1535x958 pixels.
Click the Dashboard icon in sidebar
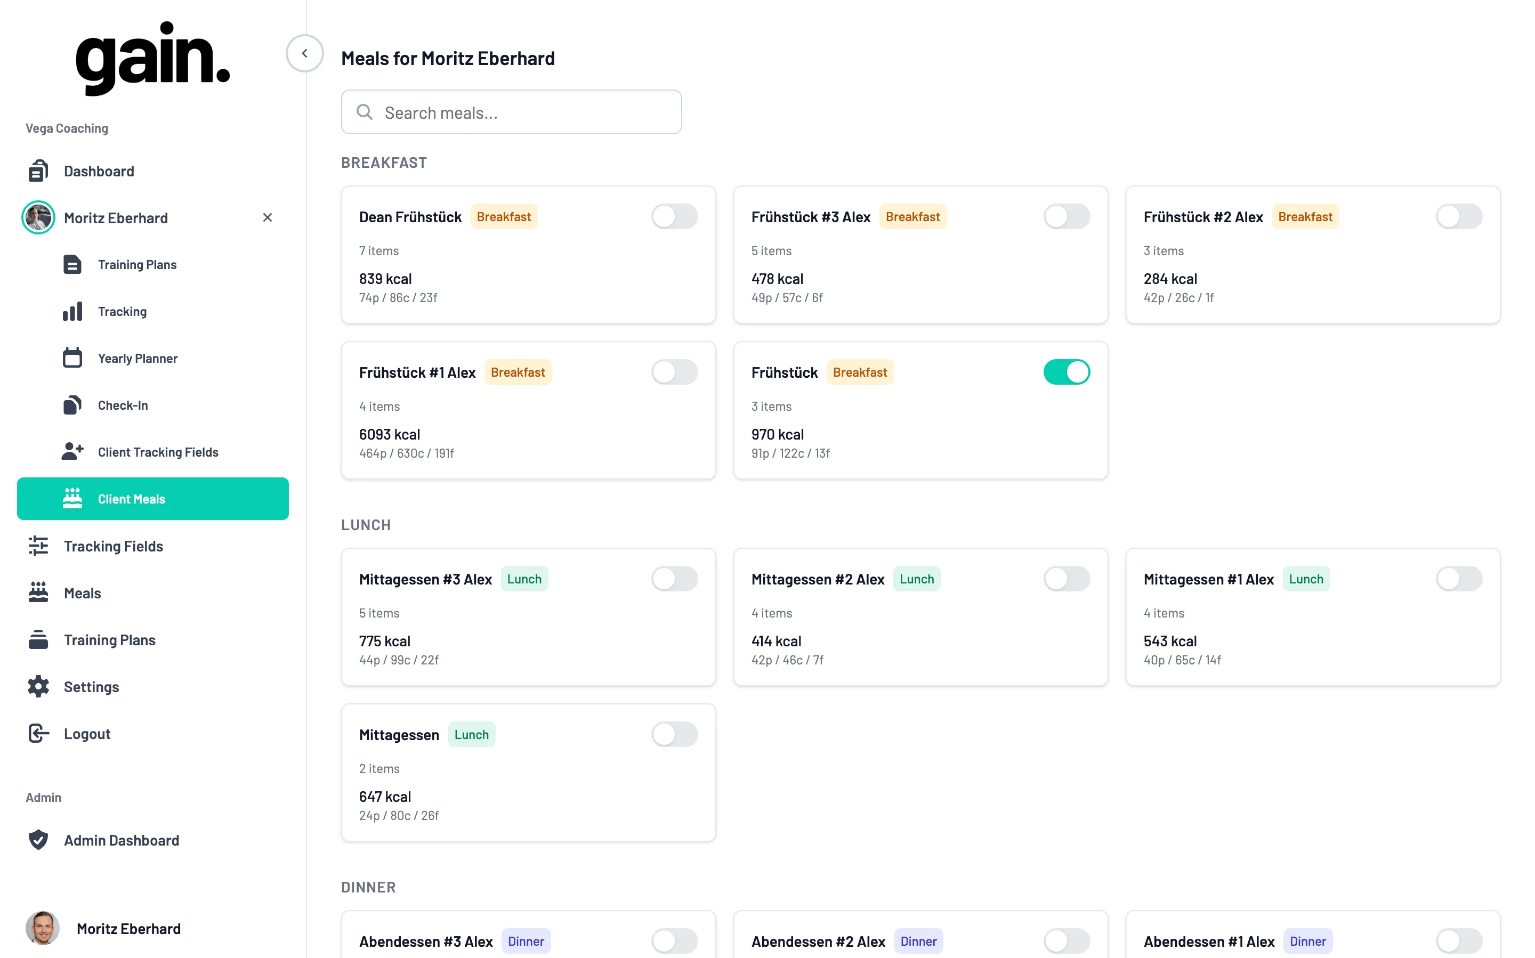point(38,171)
